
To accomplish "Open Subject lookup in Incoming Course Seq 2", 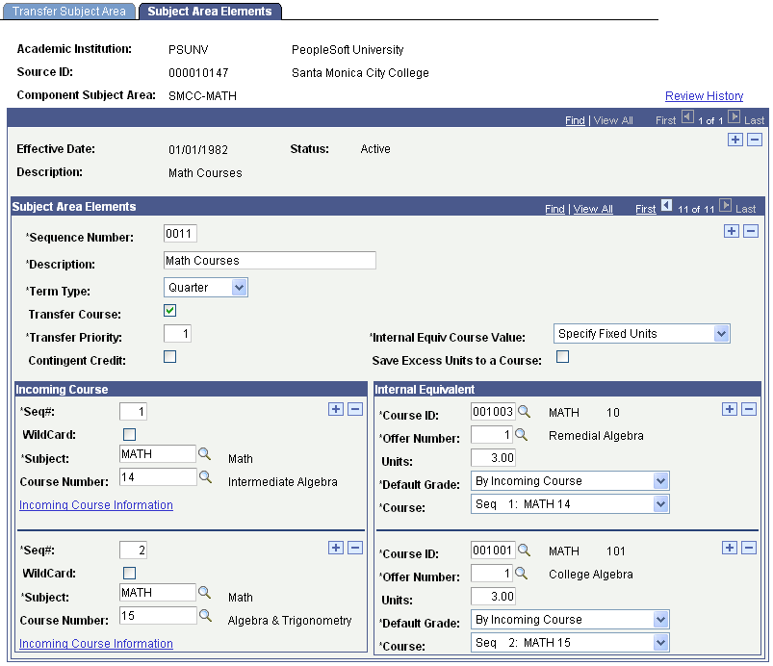I will [204, 593].
